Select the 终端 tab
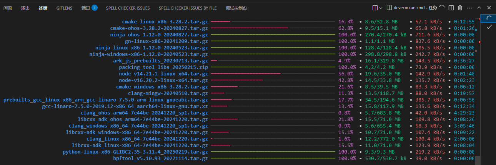496x165 pixels. coord(43,8)
